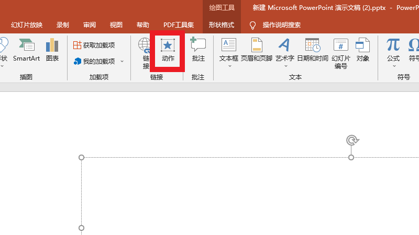Insert an 对象 (Object)
This screenshot has height=235, width=419.
(363, 50)
